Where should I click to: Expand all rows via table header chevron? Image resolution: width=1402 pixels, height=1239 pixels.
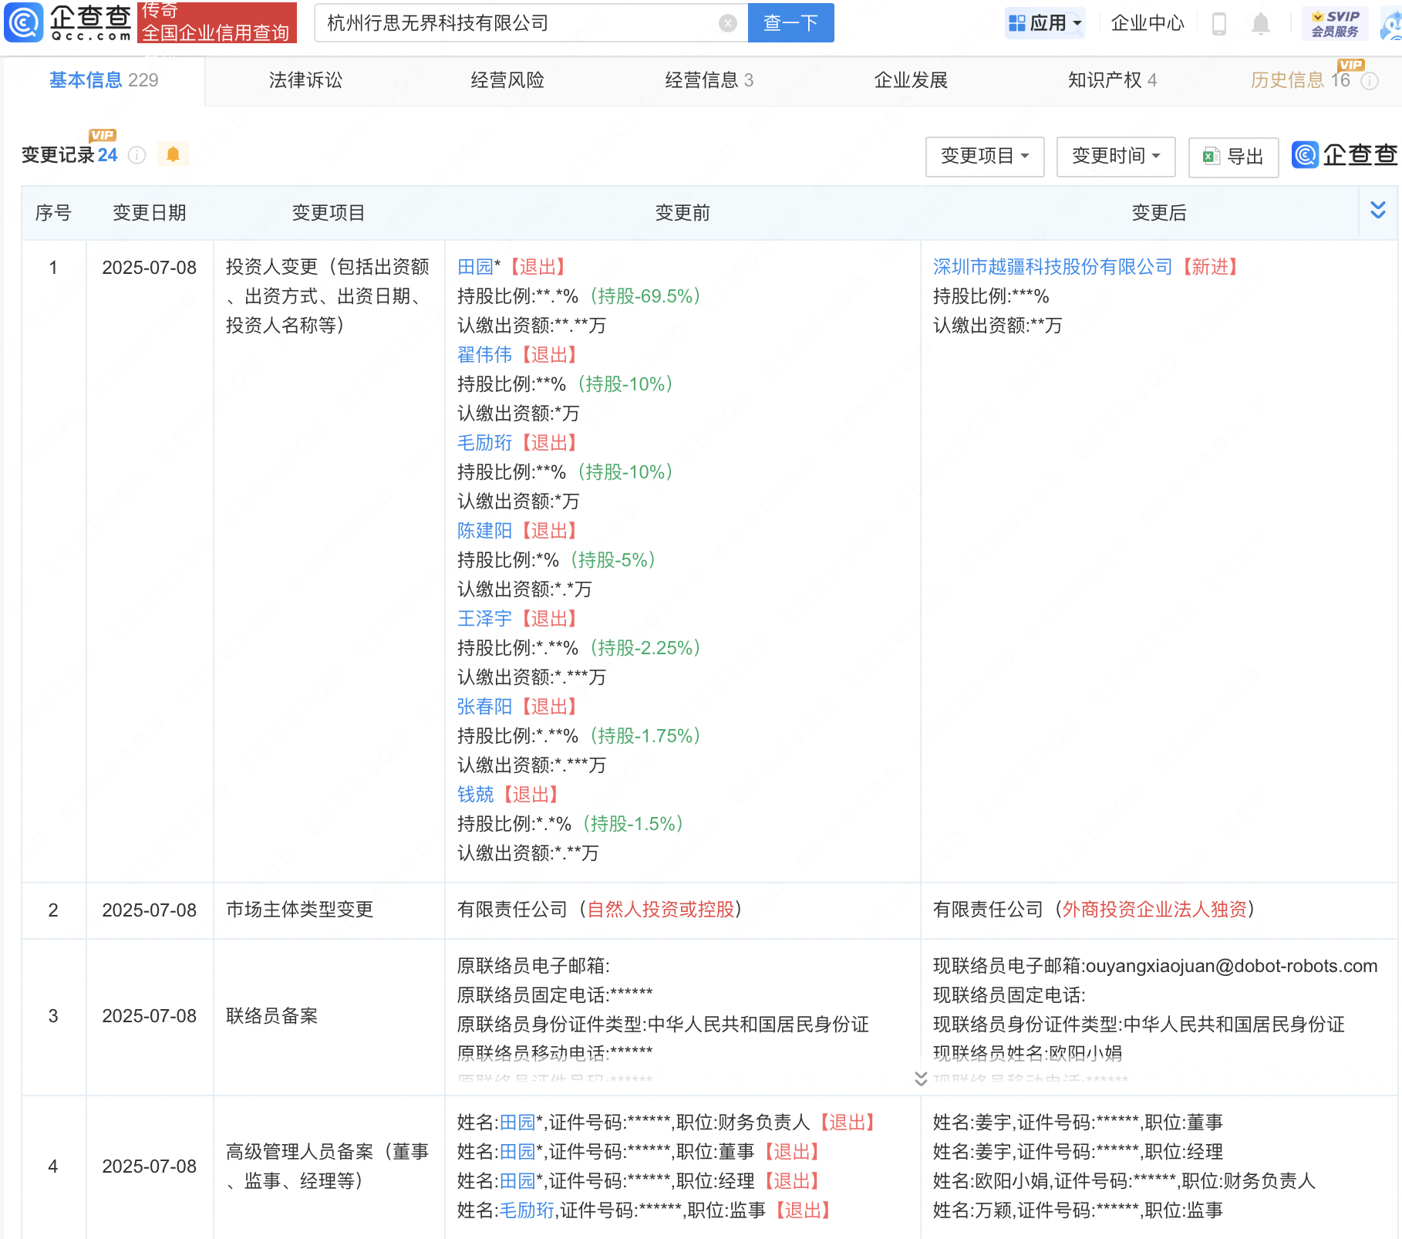point(1378,210)
